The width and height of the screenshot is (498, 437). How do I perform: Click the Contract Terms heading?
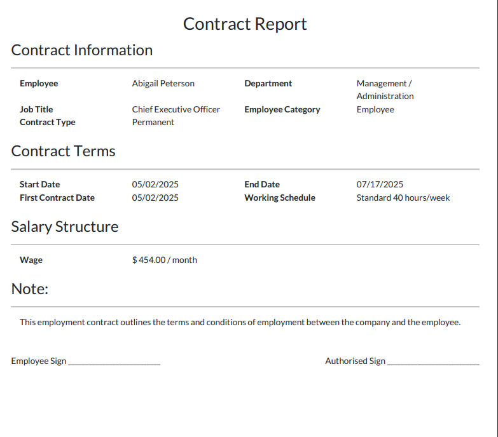tap(63, 151)
